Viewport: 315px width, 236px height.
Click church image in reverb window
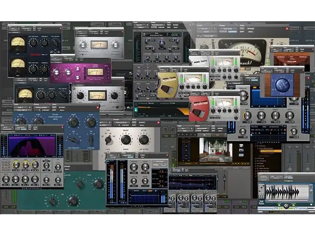pyautogui.click(x=215, y=150)
